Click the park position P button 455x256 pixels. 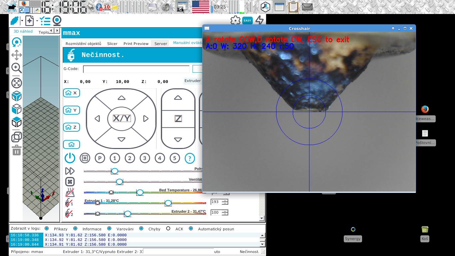100,158
